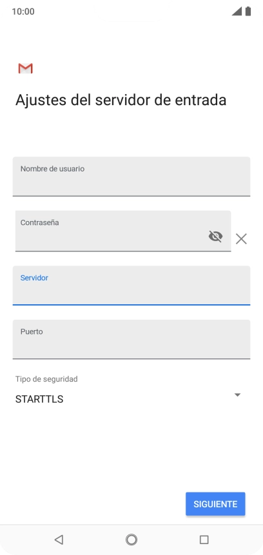Open the Tipo de seguridad label
This screenshot has height=555, width=263.
[46, 379]
